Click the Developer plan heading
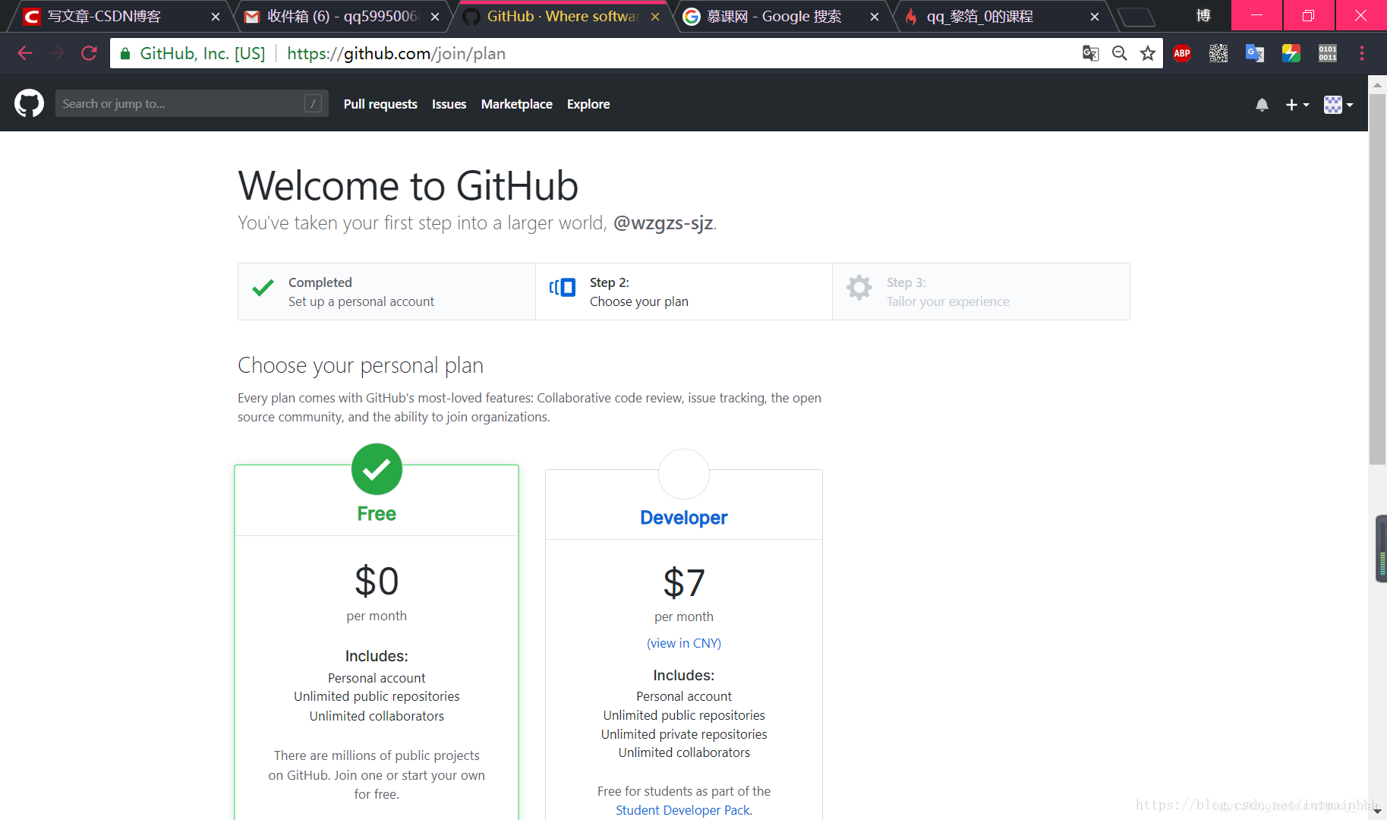The height and width of the screenshot is (820, 1387). pyautogui.click(x=684, y=518)
